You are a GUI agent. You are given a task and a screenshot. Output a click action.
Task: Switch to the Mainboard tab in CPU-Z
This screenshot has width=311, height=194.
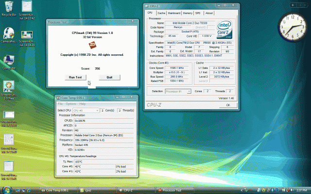point(174,13)
